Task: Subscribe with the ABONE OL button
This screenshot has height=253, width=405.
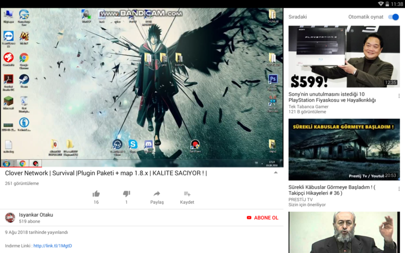Action: tap(262, 218)
